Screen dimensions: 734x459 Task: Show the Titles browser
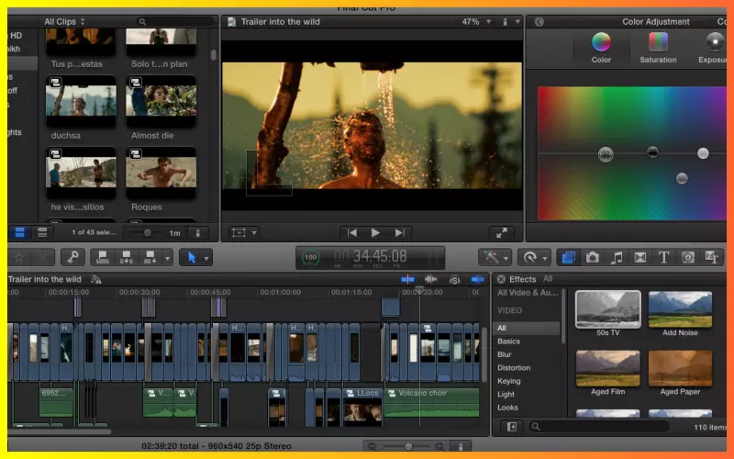pos(663,257)
